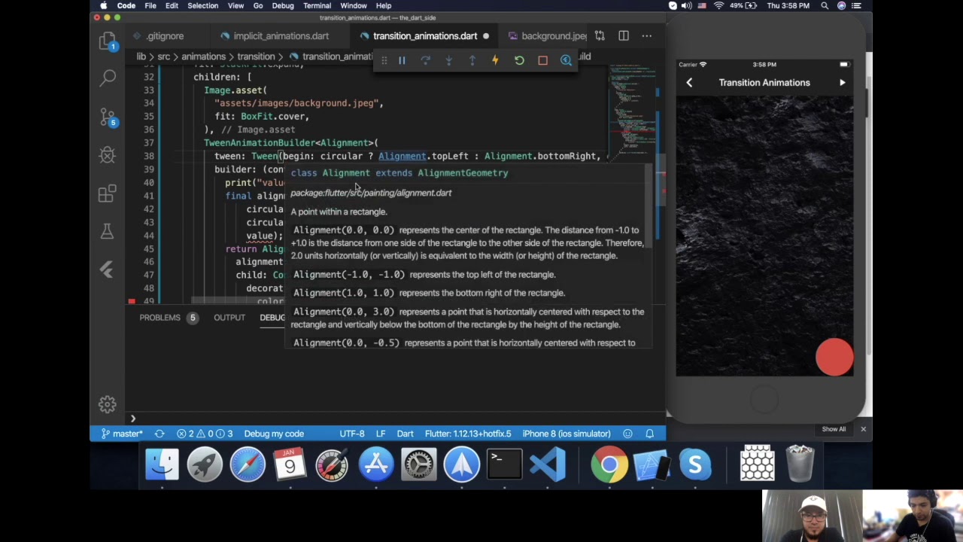Open the Terminal menu
963x542 pixels.
tap(317, 6)
